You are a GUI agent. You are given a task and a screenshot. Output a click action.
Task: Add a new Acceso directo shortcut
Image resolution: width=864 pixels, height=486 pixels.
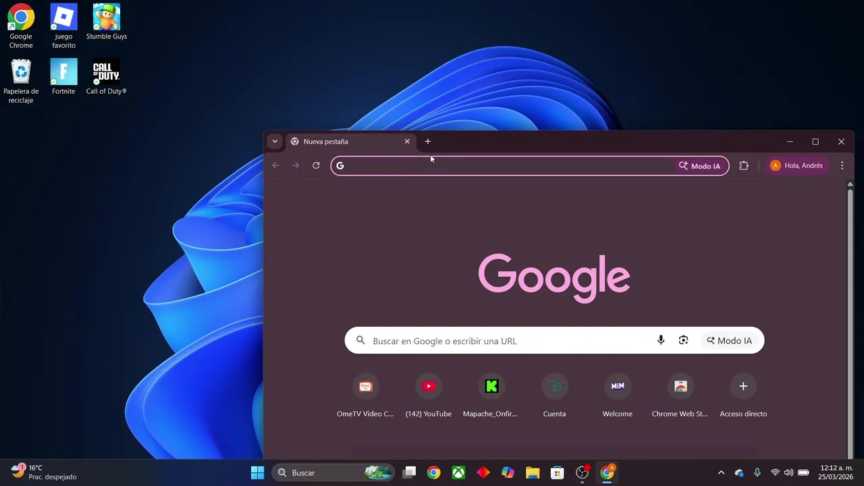pos(743,397)
